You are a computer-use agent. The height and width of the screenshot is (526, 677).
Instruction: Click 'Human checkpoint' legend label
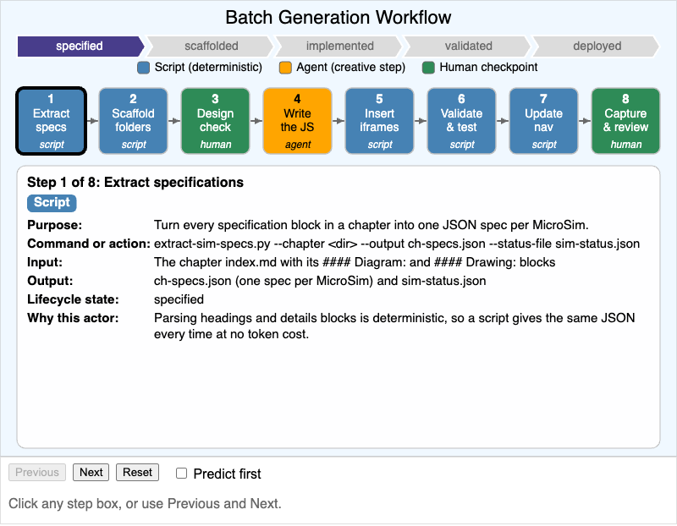[488, 68]
